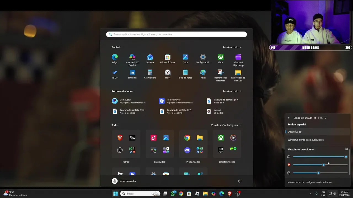Image resolution: width=353 pixels, height=198 pixels.
Task: Launch the Paint app
Action: point(203,74)
